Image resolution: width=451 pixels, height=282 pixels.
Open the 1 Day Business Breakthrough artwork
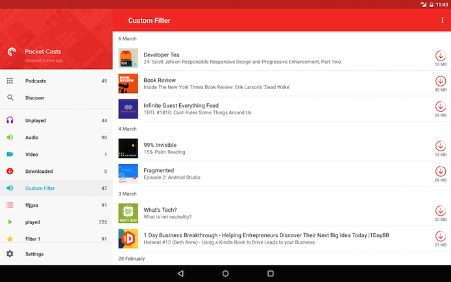[x=128, y=238]
